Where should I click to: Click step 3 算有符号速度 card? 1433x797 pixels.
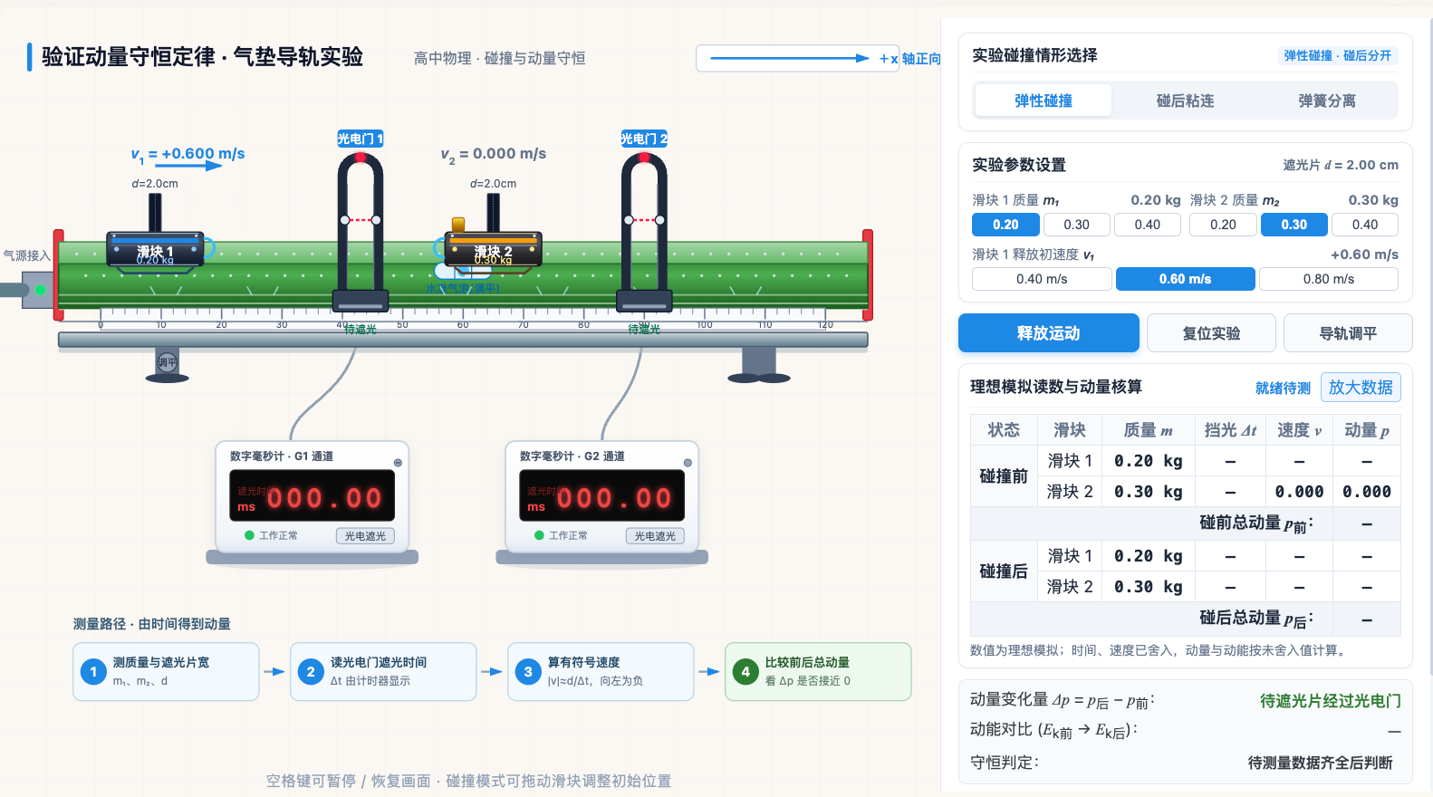[601, 671]
